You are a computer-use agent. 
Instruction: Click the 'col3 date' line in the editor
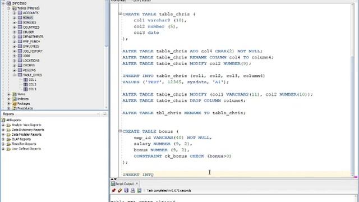[x=146, y=33]
